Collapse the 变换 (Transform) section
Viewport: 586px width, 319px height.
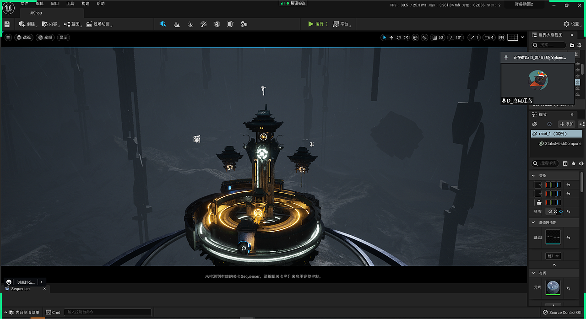click(x=533, y=175)
